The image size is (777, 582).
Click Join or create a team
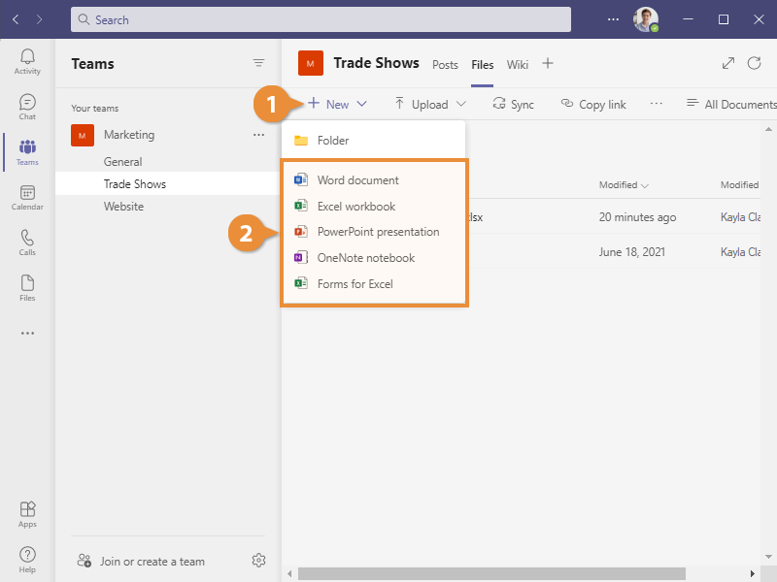[152, 561]
